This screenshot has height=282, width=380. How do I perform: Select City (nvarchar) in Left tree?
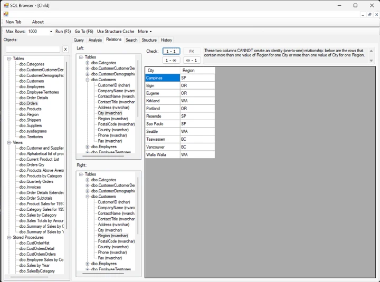tap(110, 113)
